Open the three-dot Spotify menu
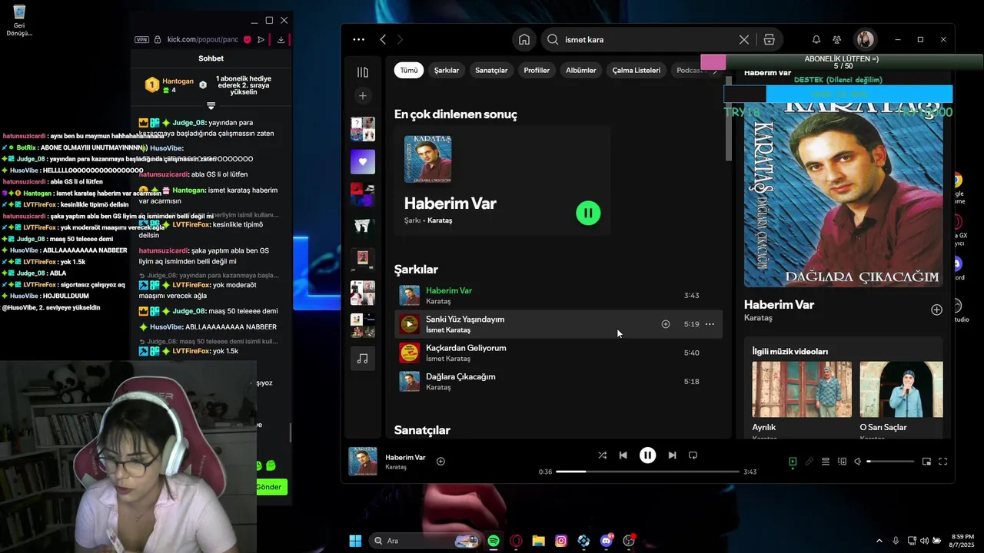The width and height of the screenshot is (984, 553). pyautogui.click(x=358, y=39)
